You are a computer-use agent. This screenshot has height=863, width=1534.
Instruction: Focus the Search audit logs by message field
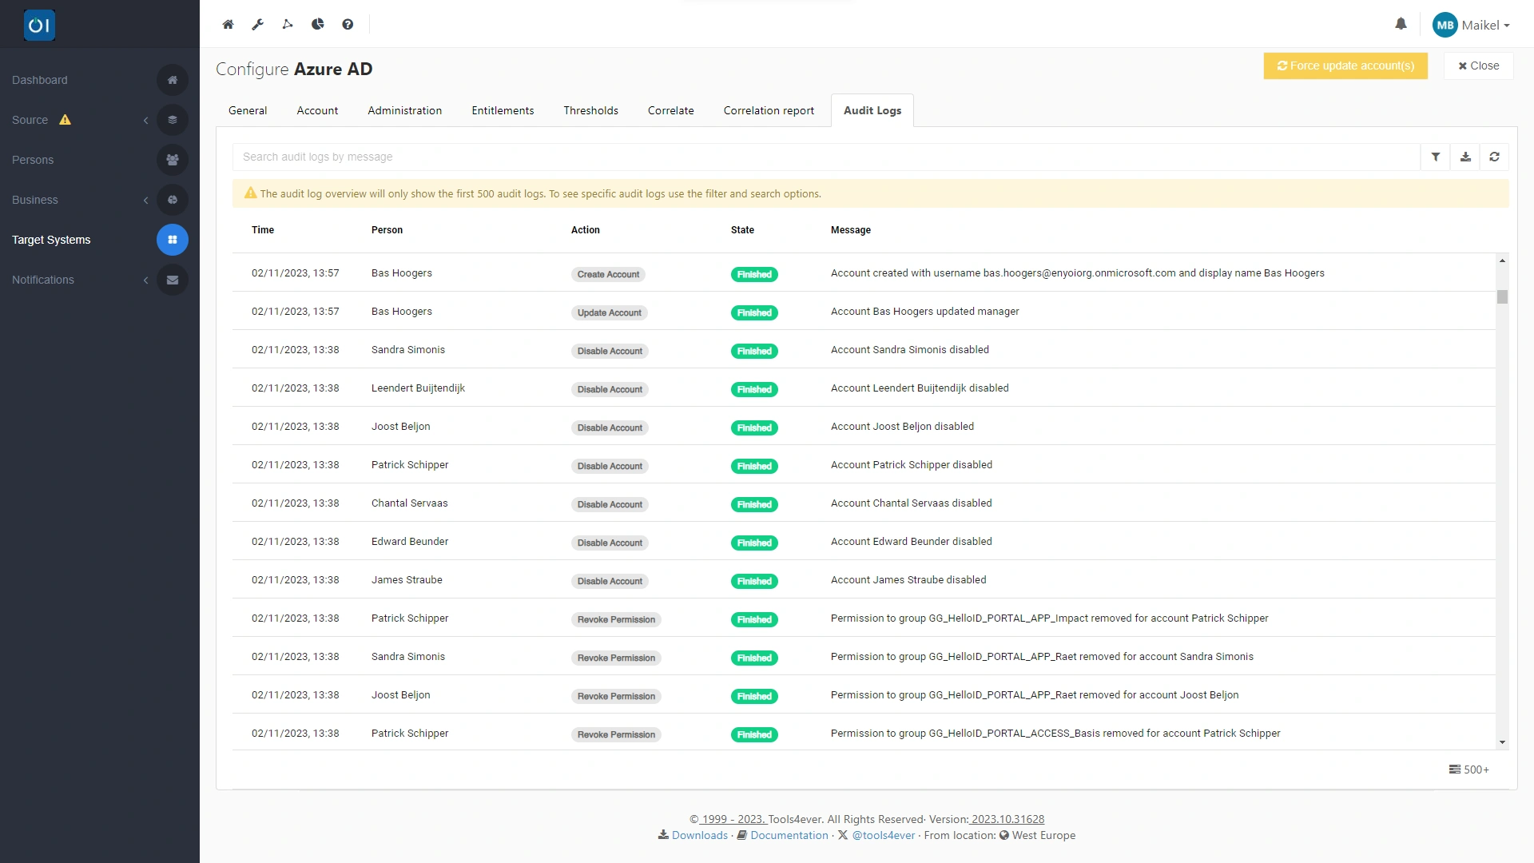(x=826, y=157)
